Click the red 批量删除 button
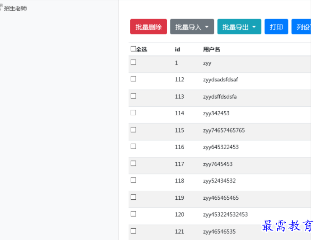This screenshot has width=317, height=240. [148, 27]
